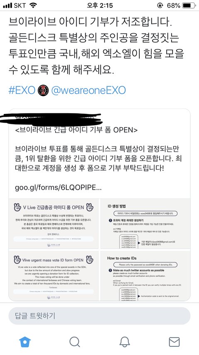Tap the quoted tweet headline 브이라이브 긴급 아이디 기부 폼 OPEN
The height and width of the screenshot is (355, 199).
pos(76,130)
